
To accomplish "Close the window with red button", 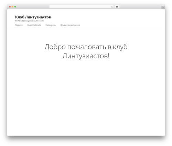I will coord(10,7).
